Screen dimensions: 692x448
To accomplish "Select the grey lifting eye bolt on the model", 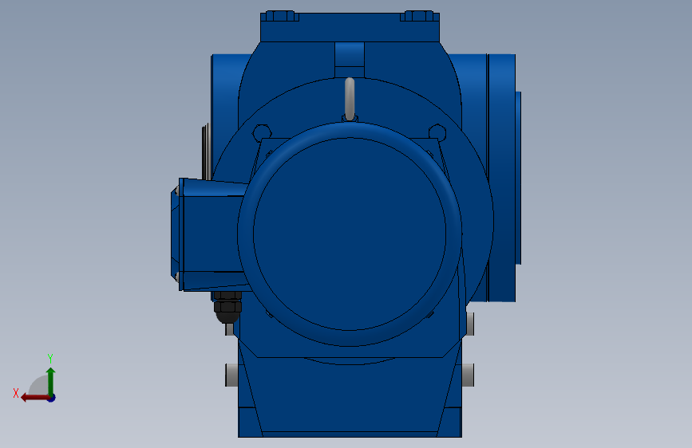I will [x=350, y=99].
